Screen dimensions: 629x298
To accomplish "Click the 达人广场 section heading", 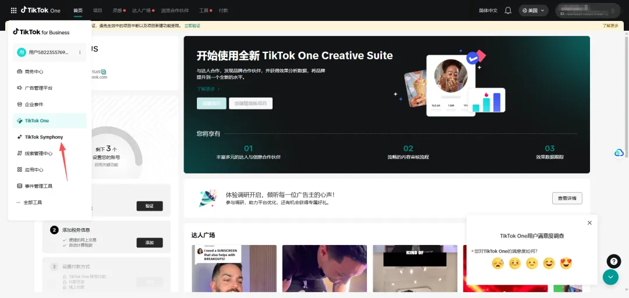I will pyautogui.click(x=203, y=235).
